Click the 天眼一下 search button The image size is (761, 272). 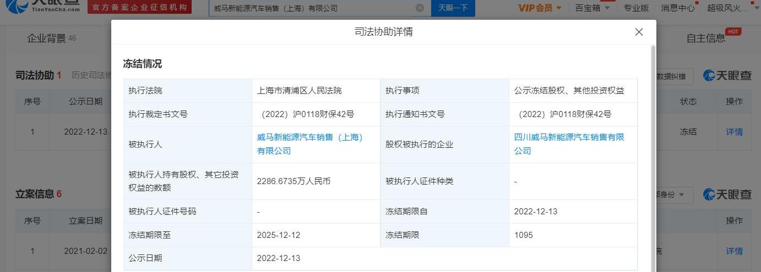tap(453, 8)
